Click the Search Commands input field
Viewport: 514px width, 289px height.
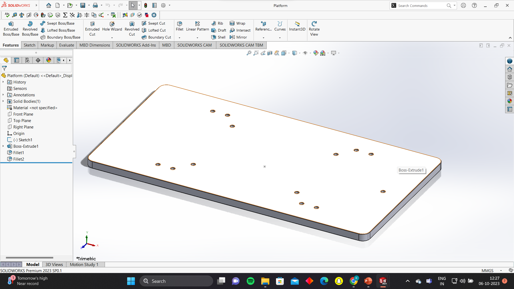[420, 6]
